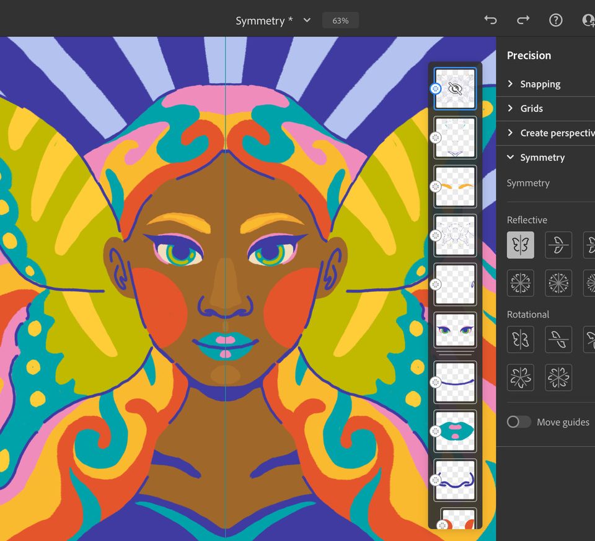Choose the first rotational radial flower icon
Image resolution: width=595 pixels, height=541 pixels.
coord(520,377)
